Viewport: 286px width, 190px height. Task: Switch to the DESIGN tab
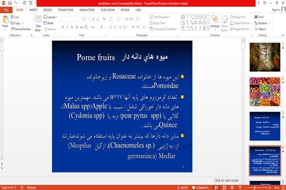48,10
